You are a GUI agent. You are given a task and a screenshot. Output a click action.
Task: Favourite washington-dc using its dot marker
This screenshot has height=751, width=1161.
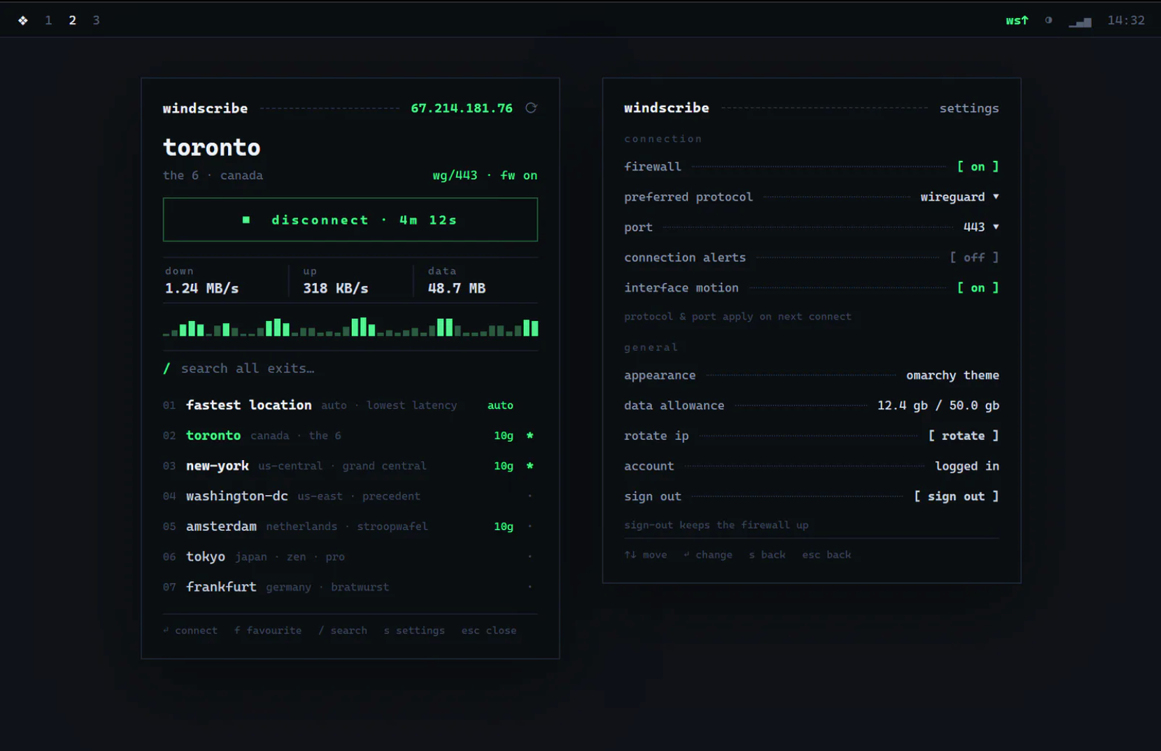pos(529,496)
